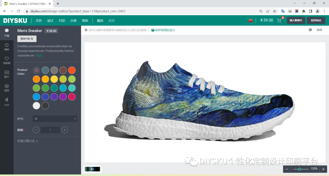Click 返回商店 return to shop button

[x=316, y=20]
